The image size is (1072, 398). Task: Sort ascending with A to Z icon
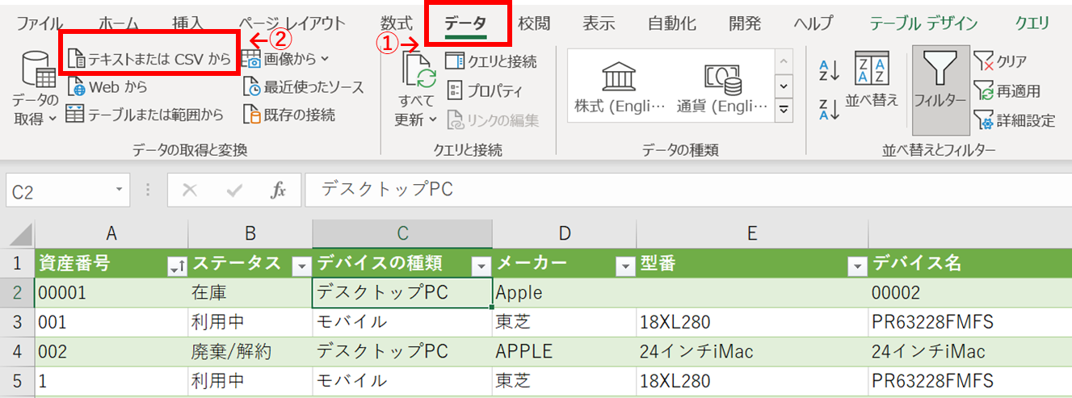coord(829,71)
